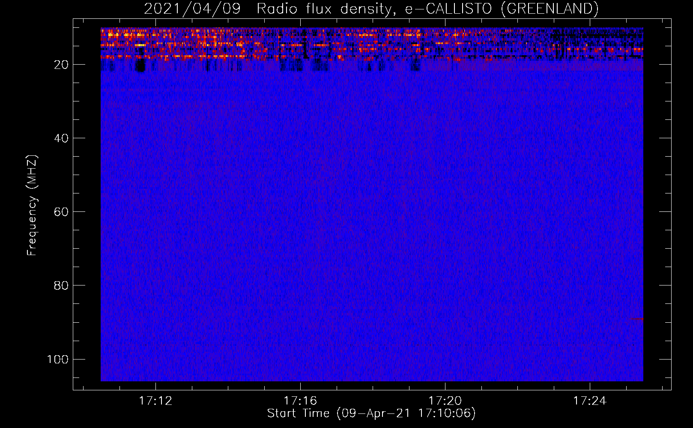Click the 17:20 time tick label
Image resolution: width=693 pixels, height=428 pixels.
click(x=445, y=401)
